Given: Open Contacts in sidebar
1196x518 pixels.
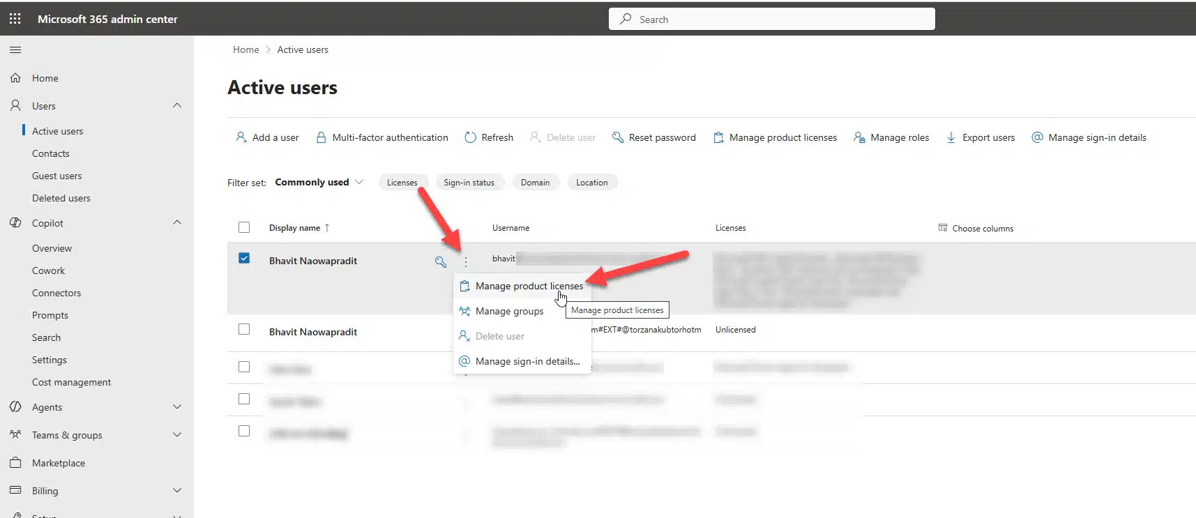Looking at the screenshot, I should (51, 153).
